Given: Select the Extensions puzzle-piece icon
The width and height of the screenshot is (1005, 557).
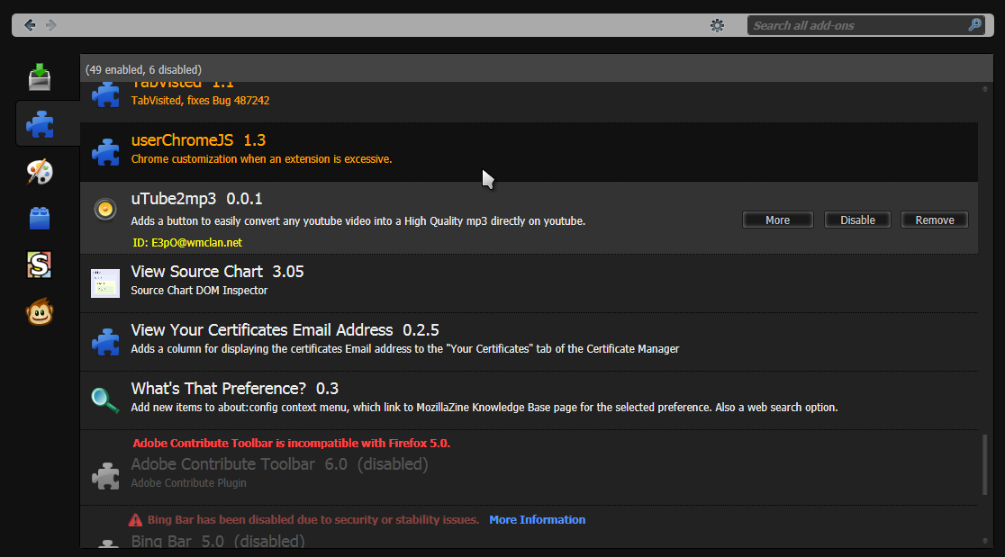Looking at the screenshot, I should [39, 123].
